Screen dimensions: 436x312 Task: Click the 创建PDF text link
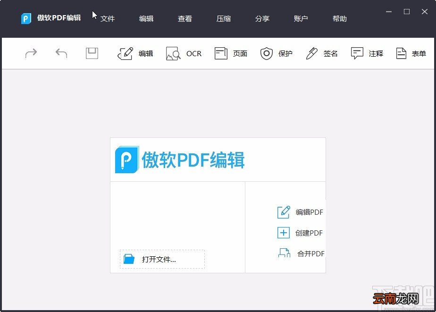309,233
